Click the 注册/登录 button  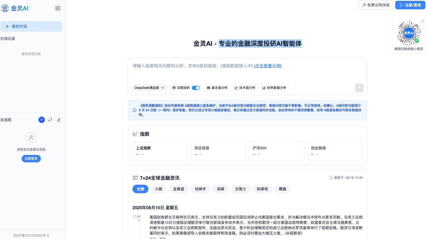(x=410, y=5)
